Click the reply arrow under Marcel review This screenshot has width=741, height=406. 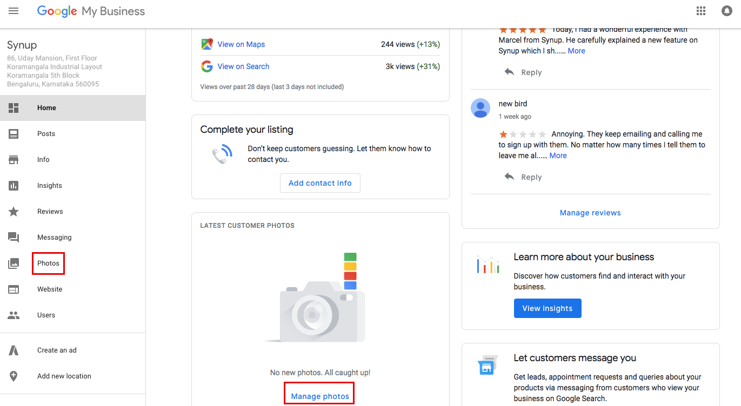[x=509, y=72]
